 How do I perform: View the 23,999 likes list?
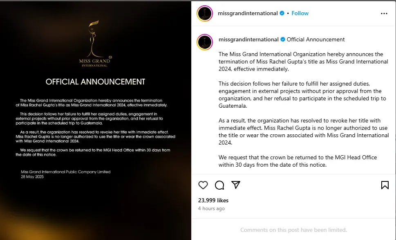(x=213, y=200)
